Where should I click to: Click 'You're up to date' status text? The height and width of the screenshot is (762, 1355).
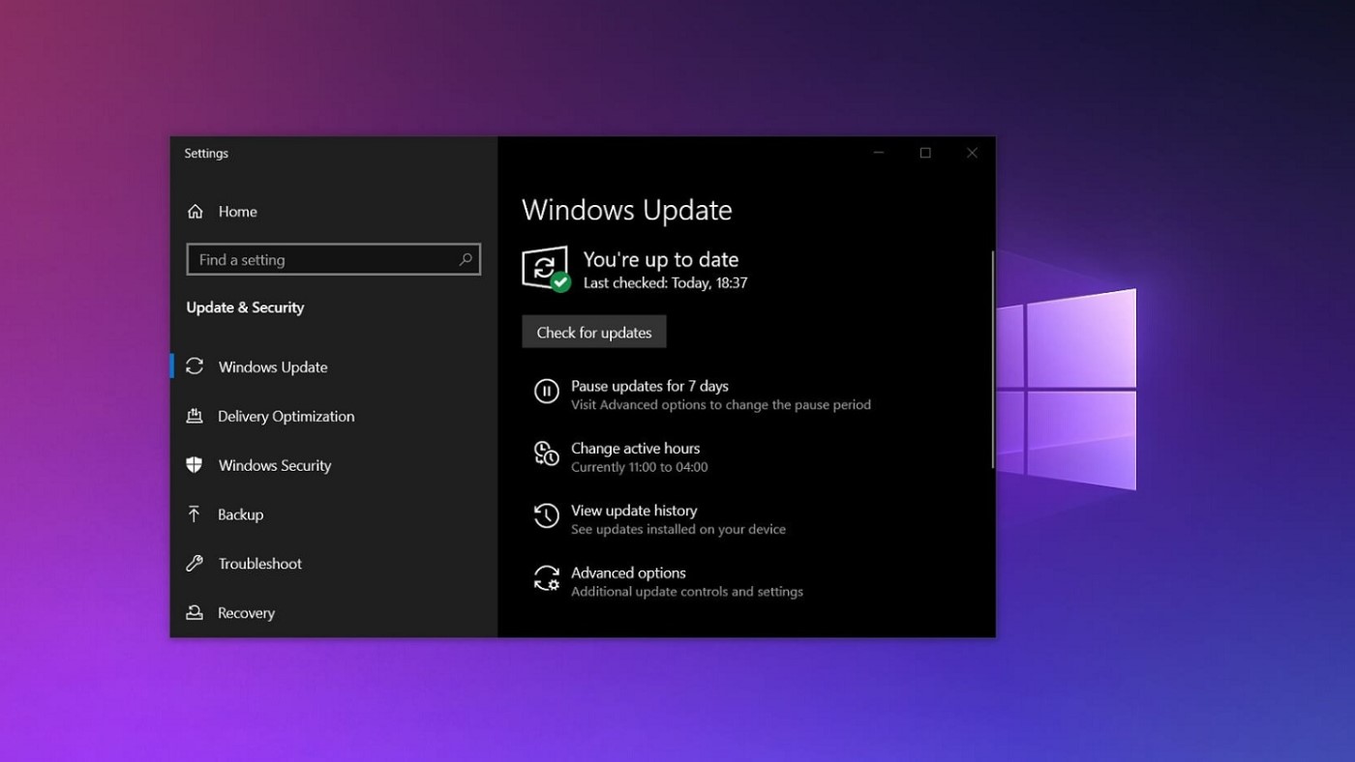tap(661, 259)
